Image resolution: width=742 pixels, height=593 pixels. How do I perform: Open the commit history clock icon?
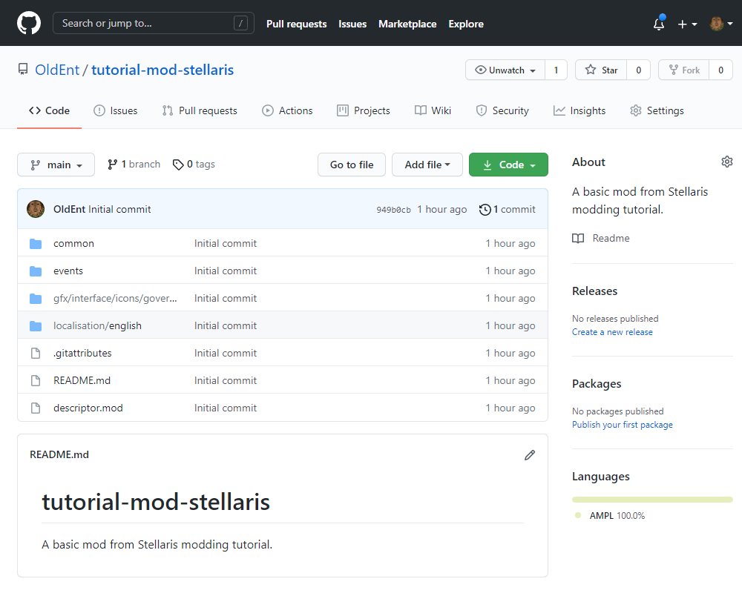(485, 210)
